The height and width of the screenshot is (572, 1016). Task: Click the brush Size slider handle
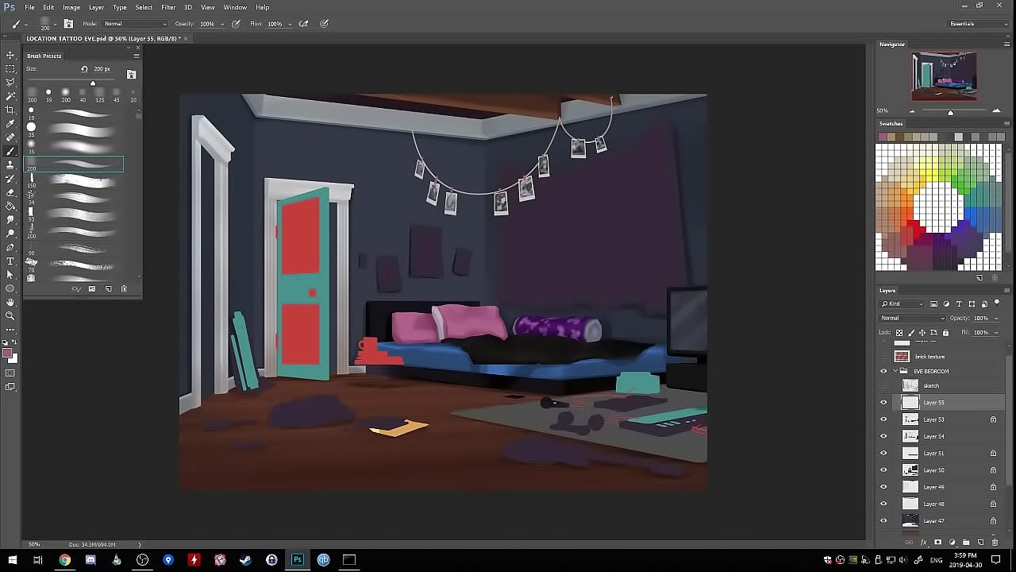coord(93,83)
